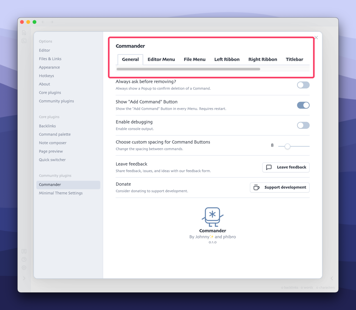Close the settings dialog with X
This screenshot has width=356, height=310.
click(316, 38)
